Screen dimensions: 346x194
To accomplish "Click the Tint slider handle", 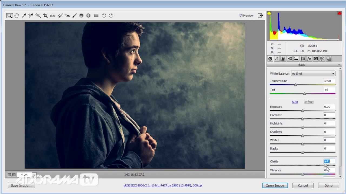I will click(x=305, y=94).
